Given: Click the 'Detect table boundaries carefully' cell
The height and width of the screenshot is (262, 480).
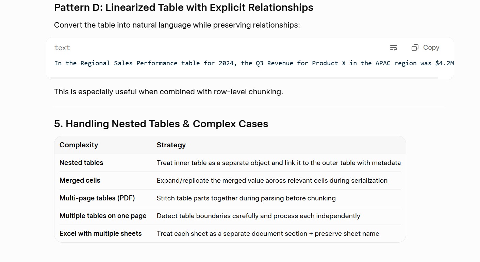Looking at the screenshot, I should coord(259,216).
